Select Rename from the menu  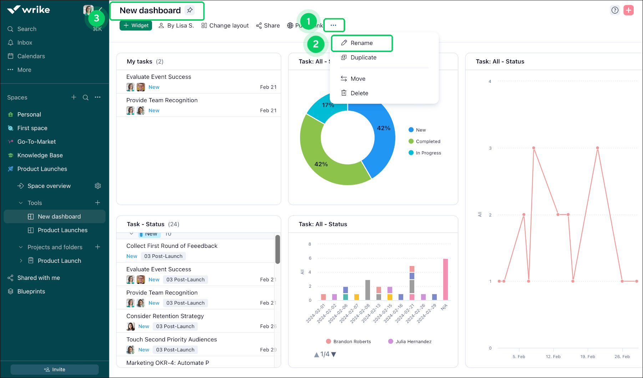pyautogui.click(x=361, y=43)
